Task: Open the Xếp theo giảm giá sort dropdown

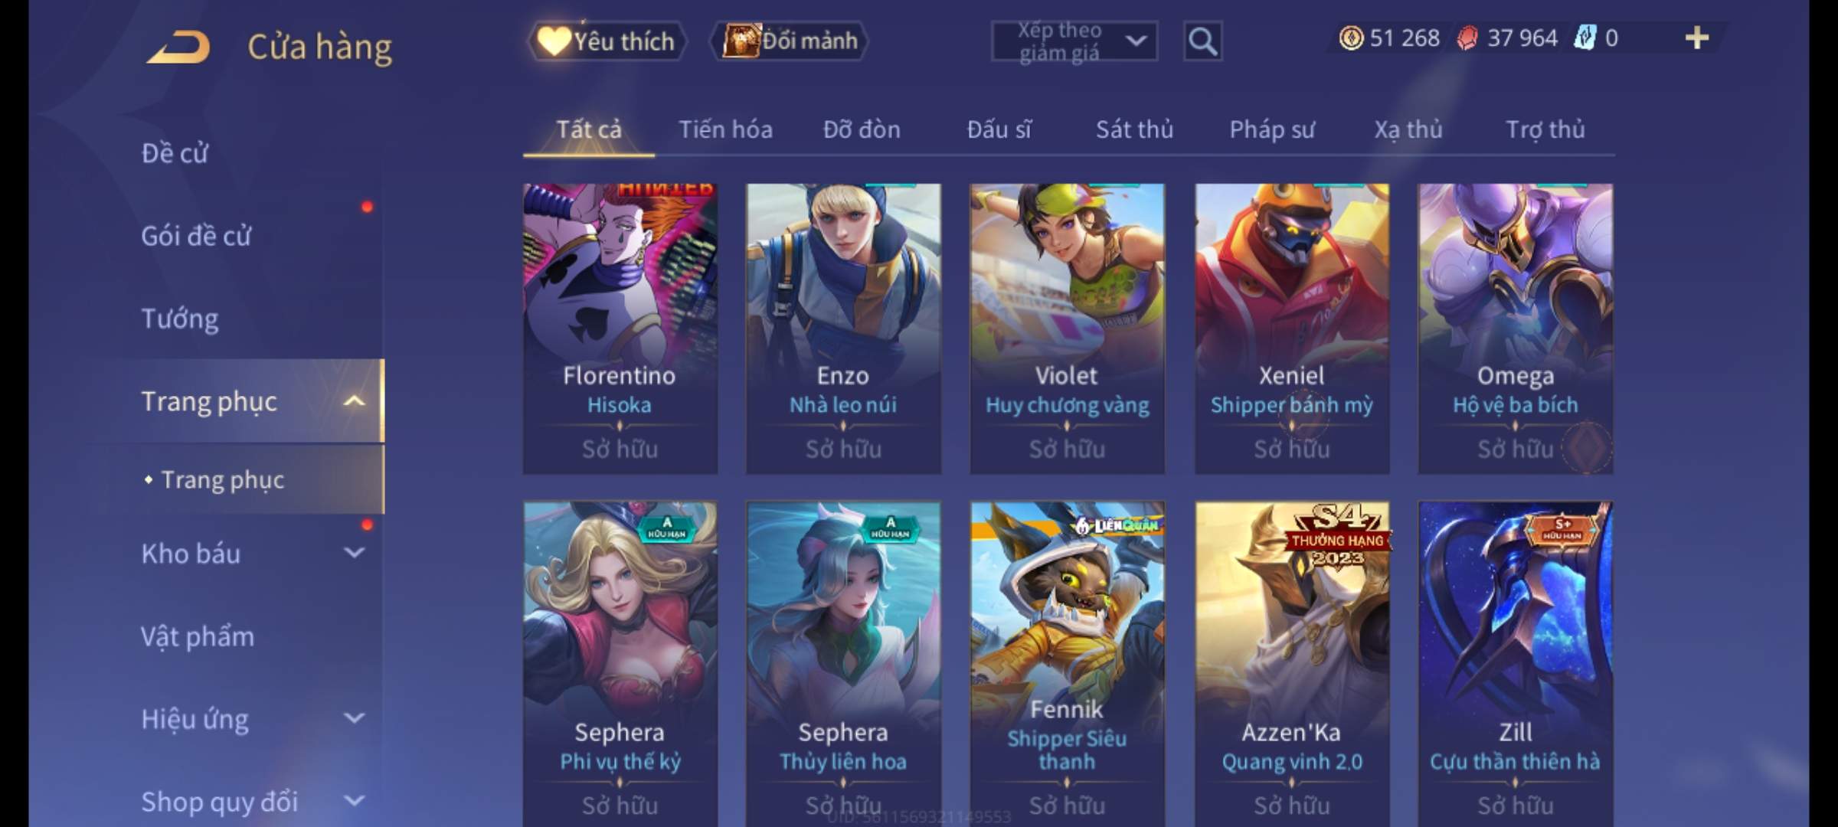Action: (x=1074, y=41)
